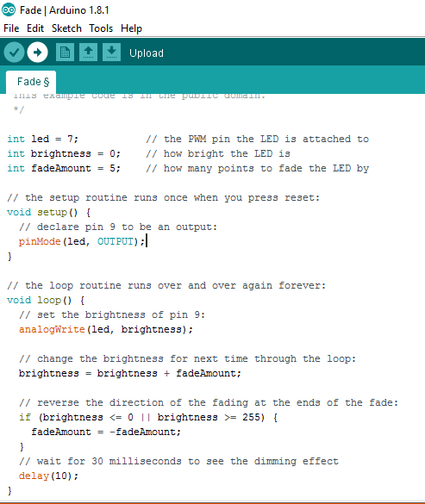Click the Save sketch down-arrow icon
Screen dimensions: 425x504
point(112,52)
